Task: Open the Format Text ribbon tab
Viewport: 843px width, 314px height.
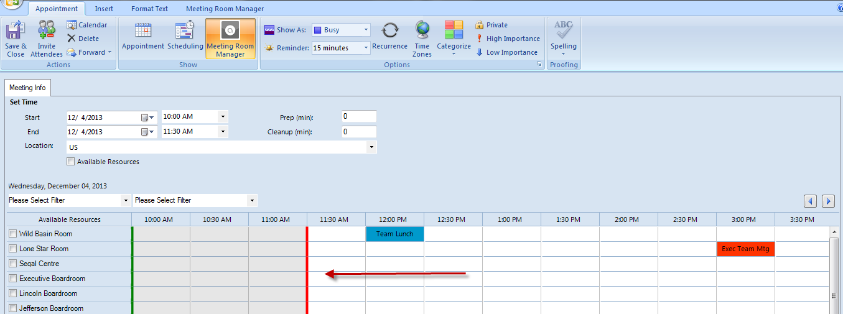Action: coord(149,9)
